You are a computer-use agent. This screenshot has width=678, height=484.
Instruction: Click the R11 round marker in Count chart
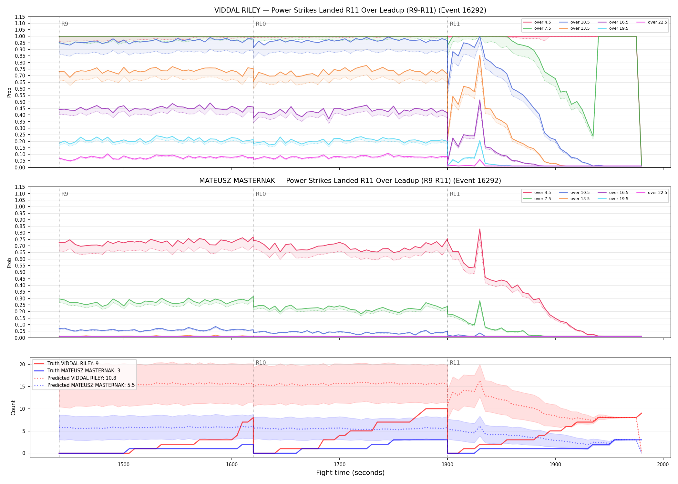[455, 363]
